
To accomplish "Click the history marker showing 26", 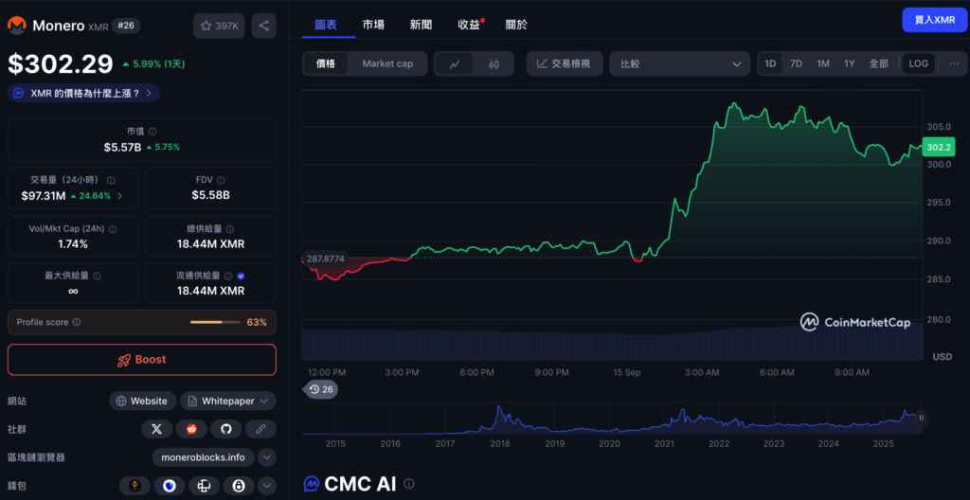I will point(320,389).
